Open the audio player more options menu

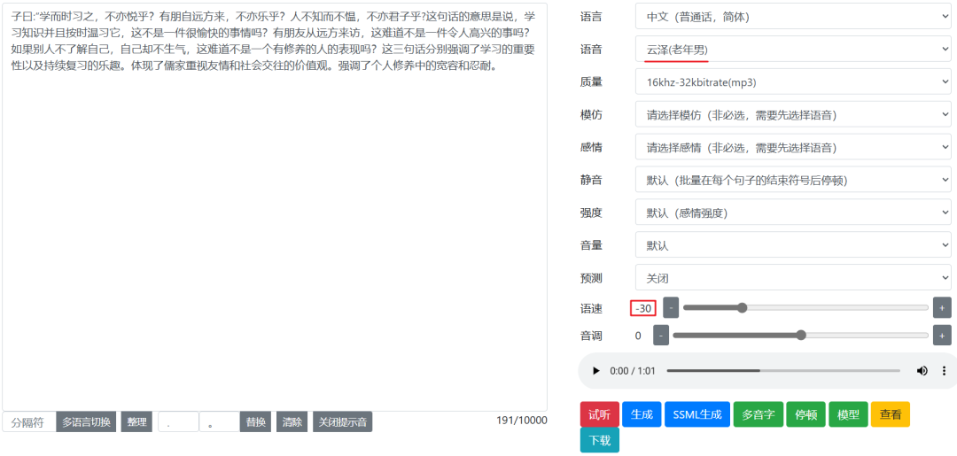(x=944, y=371)
